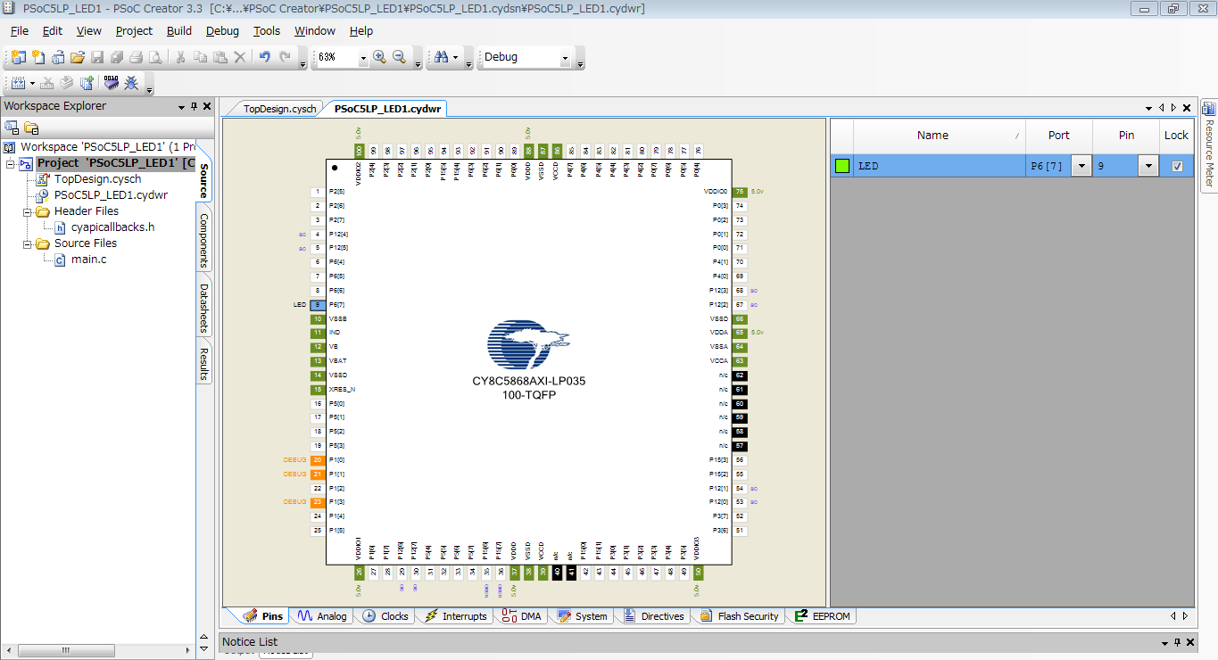Viewport: 1218px width, 660px height.
Task: Open the Window menu
Action: 315,30
